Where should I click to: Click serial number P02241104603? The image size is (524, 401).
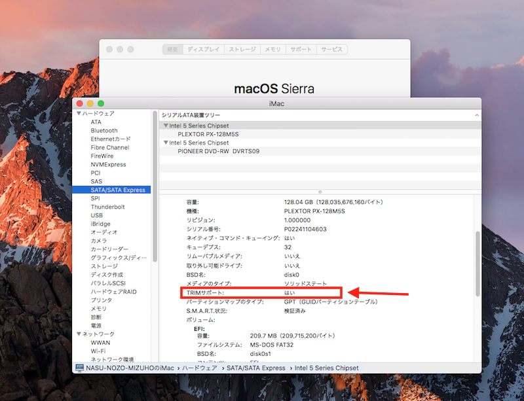pyautogui.click(x=305, y=230)
